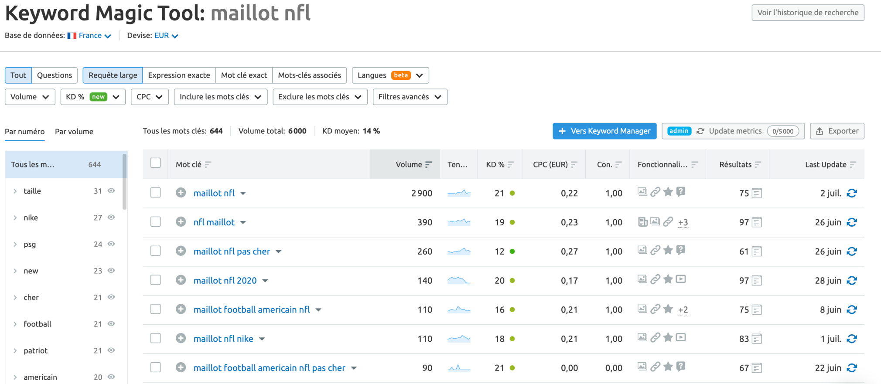Screen dimensions: 881x384
Task: Click the plus icon beside 'nfl maillot'
Action: coord(181,222)
